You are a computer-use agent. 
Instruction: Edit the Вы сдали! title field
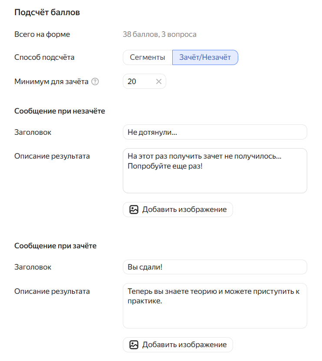(215, 267)
